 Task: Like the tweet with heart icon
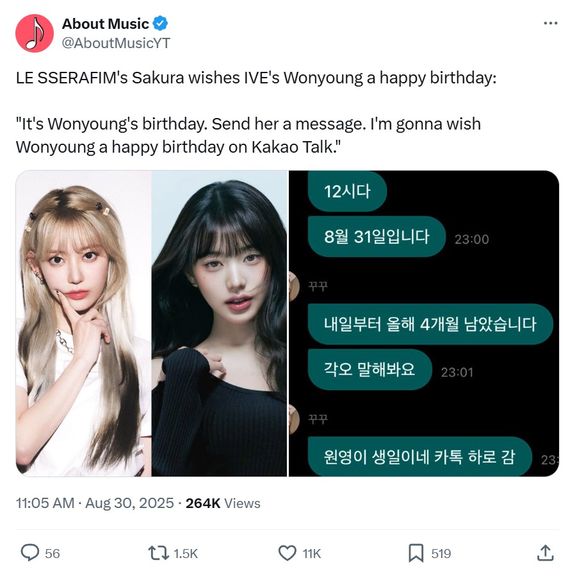click(x=288, y=553)
